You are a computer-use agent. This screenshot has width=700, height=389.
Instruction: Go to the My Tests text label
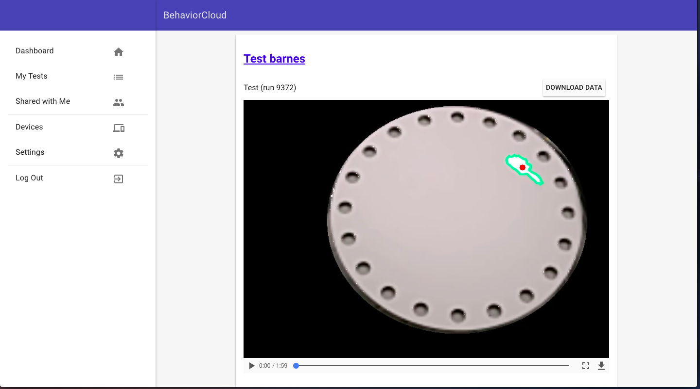coord(32,76)
